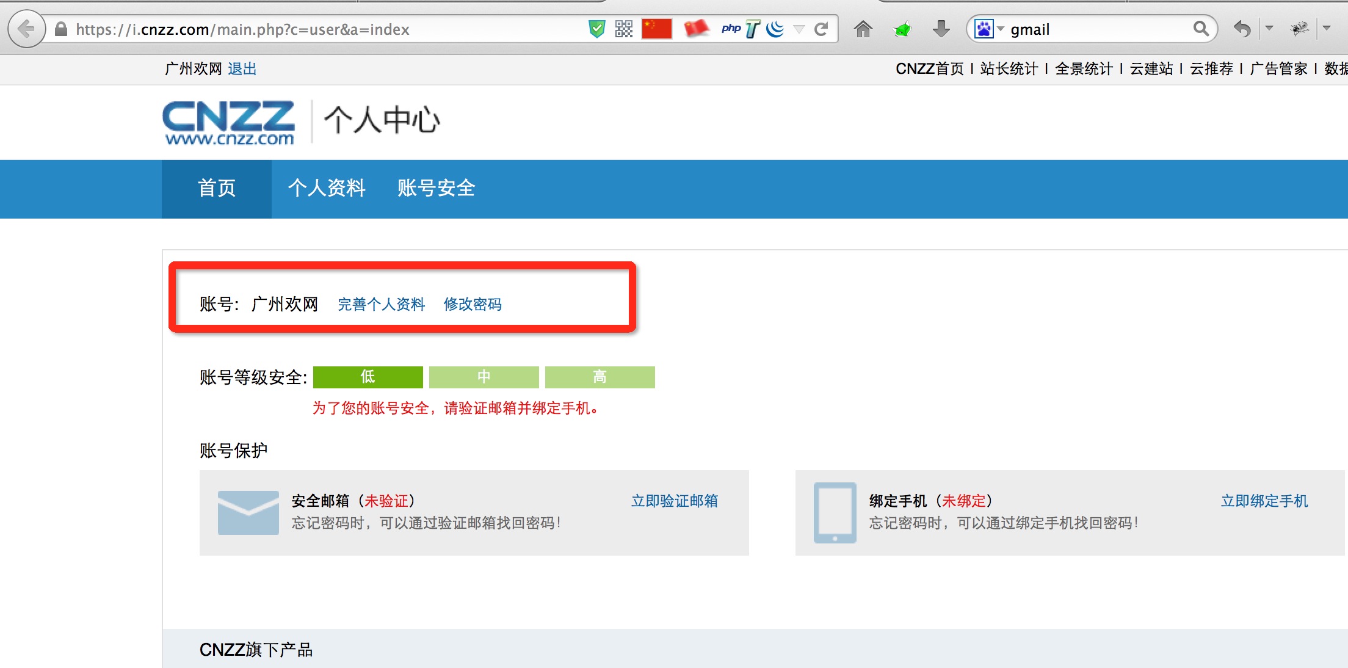Reload the page with the refresh icon
This screenshot has height=668, width=1348.
click(821, 29)
